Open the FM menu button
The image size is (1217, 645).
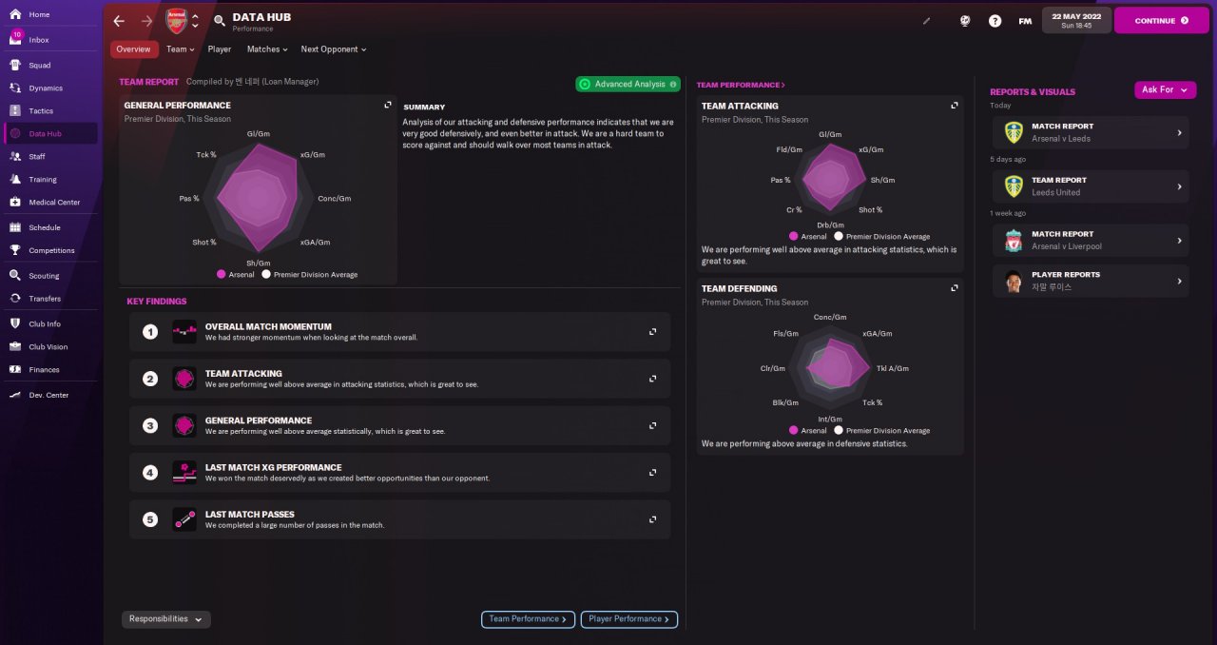point(1025,21)
